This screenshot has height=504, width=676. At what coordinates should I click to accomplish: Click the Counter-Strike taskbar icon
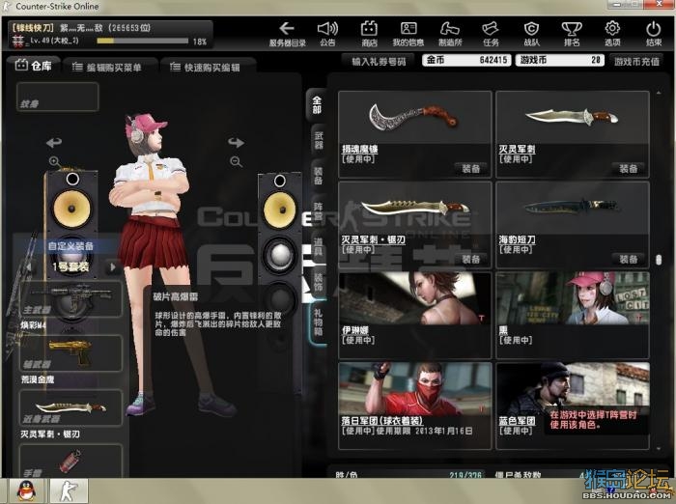[x=69, y=490]
